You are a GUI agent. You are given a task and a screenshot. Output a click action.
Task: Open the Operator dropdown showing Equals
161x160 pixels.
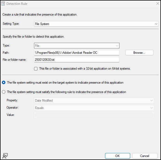pos(94,108)
